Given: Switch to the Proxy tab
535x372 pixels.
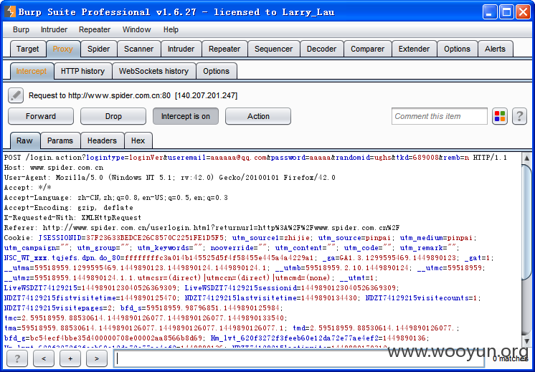Looking at the screenshot, I should 63,49.
